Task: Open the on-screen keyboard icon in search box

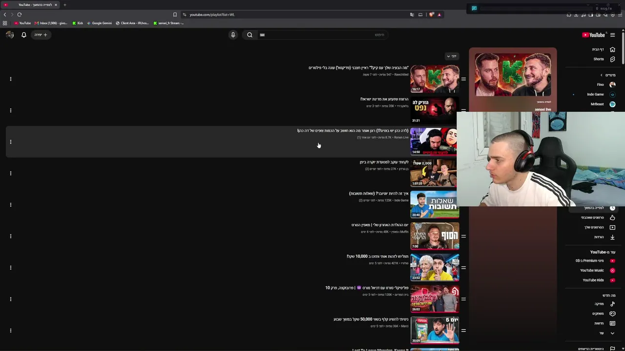Action: (262, 35)
